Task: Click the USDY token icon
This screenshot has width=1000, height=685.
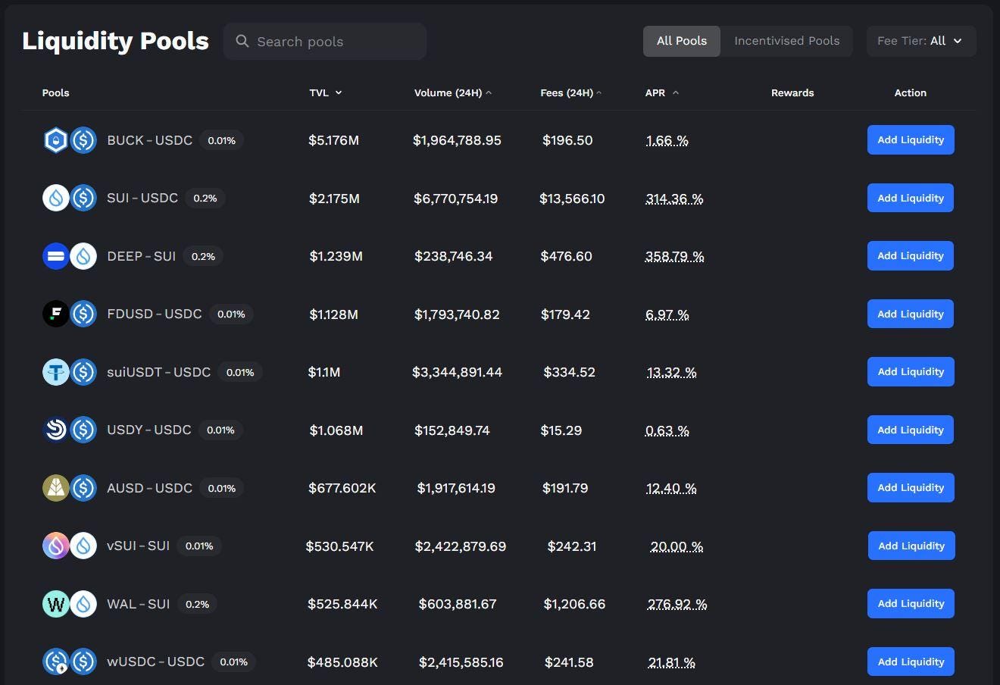Action: (x=56, y=430)
